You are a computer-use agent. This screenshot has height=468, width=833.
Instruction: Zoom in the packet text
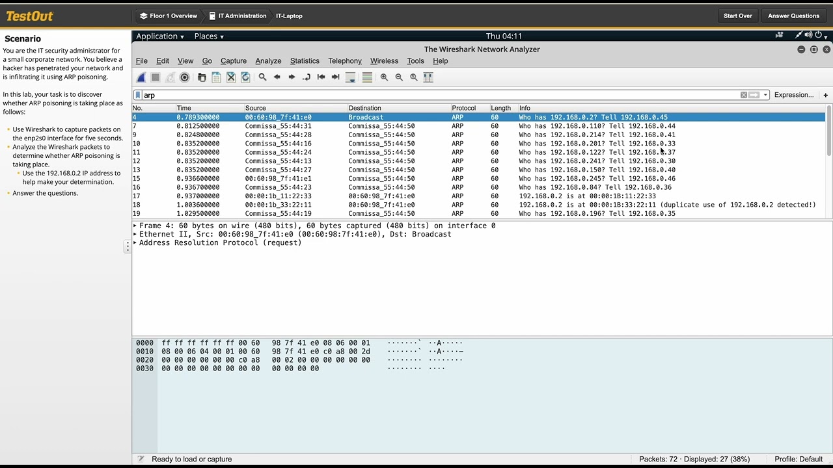click(384, 77)
